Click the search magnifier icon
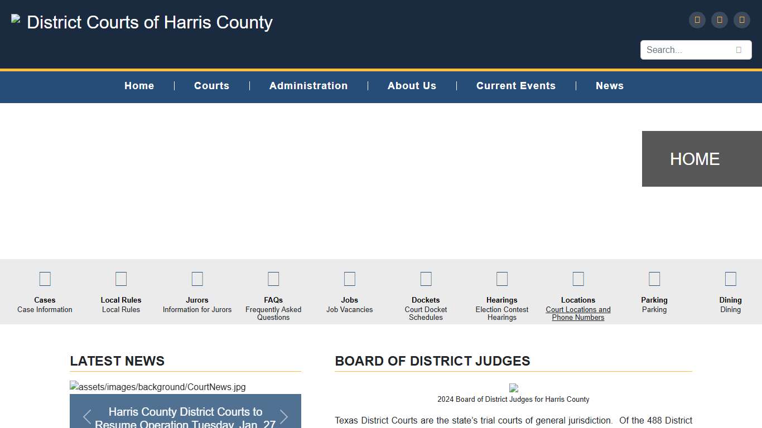The height and width of the screenshot is (428, 762). tap(739, 50)
